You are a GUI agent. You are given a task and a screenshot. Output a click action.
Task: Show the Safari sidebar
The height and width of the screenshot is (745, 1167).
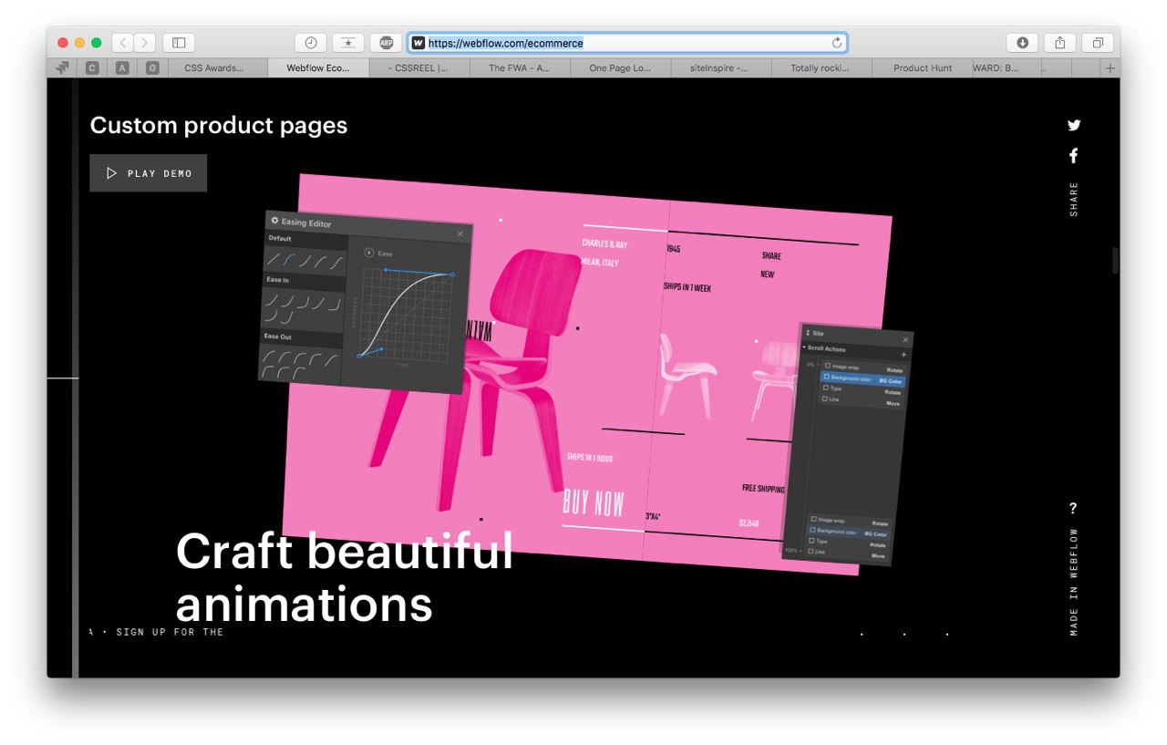click(x=179, y=43)
